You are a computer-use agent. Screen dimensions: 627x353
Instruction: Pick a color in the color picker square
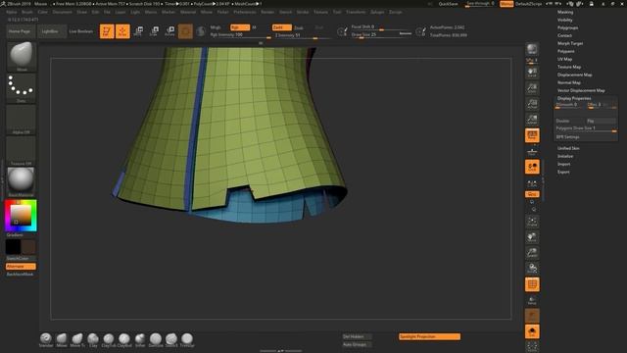point(21,215)
